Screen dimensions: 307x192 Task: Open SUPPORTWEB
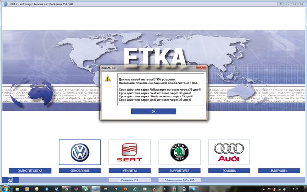[x=179, y=171]
